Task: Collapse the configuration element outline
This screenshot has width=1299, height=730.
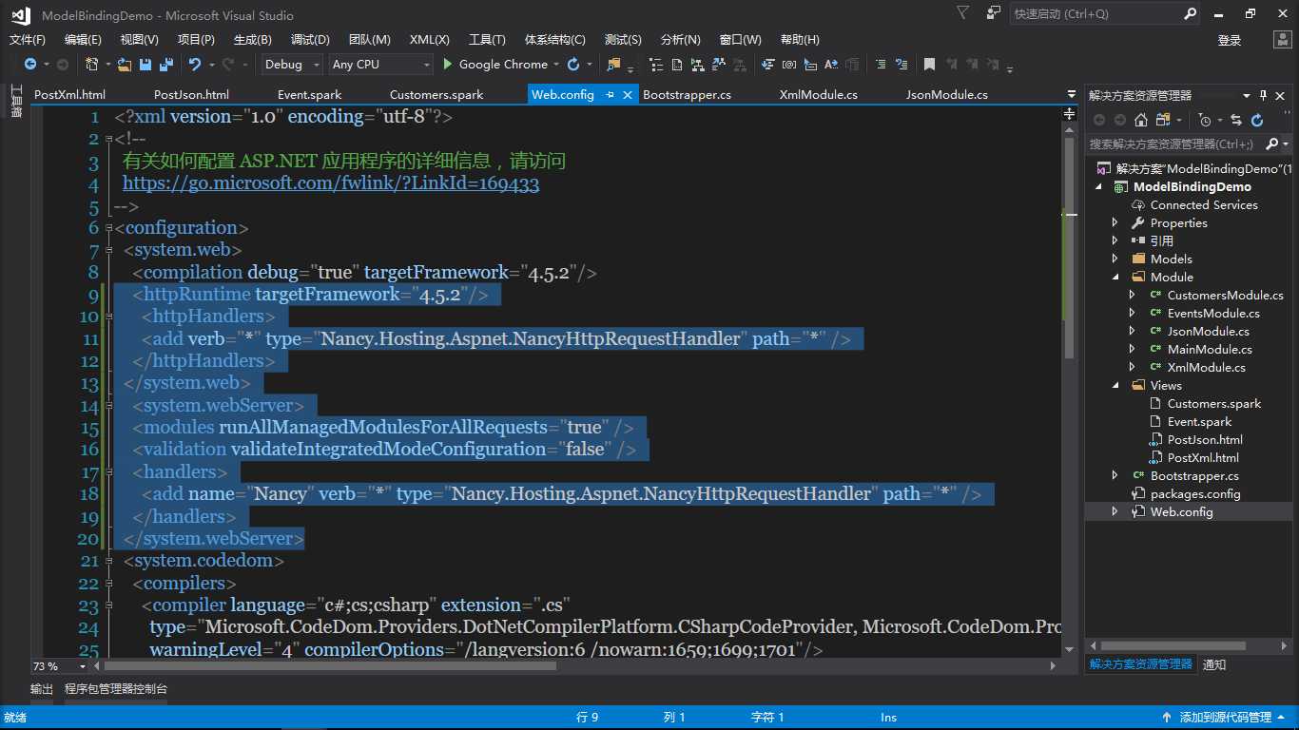Action: [x=107, y=228]
